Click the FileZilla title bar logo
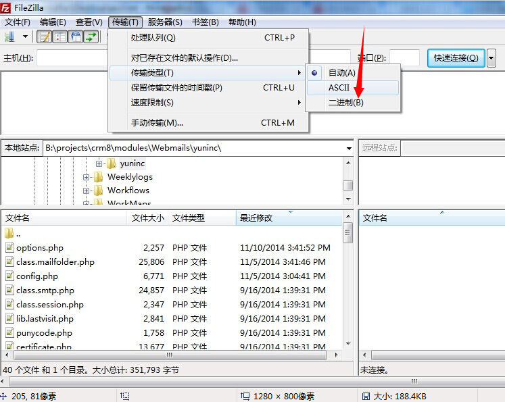The image size is (505, 402). (x=6, y=7)
